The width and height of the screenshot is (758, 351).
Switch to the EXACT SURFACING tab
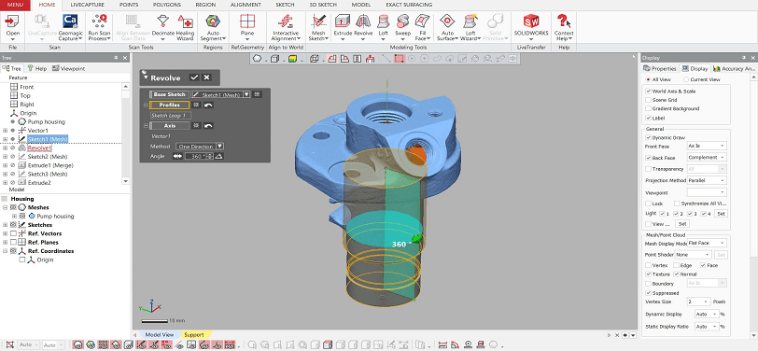coord(409,5)
